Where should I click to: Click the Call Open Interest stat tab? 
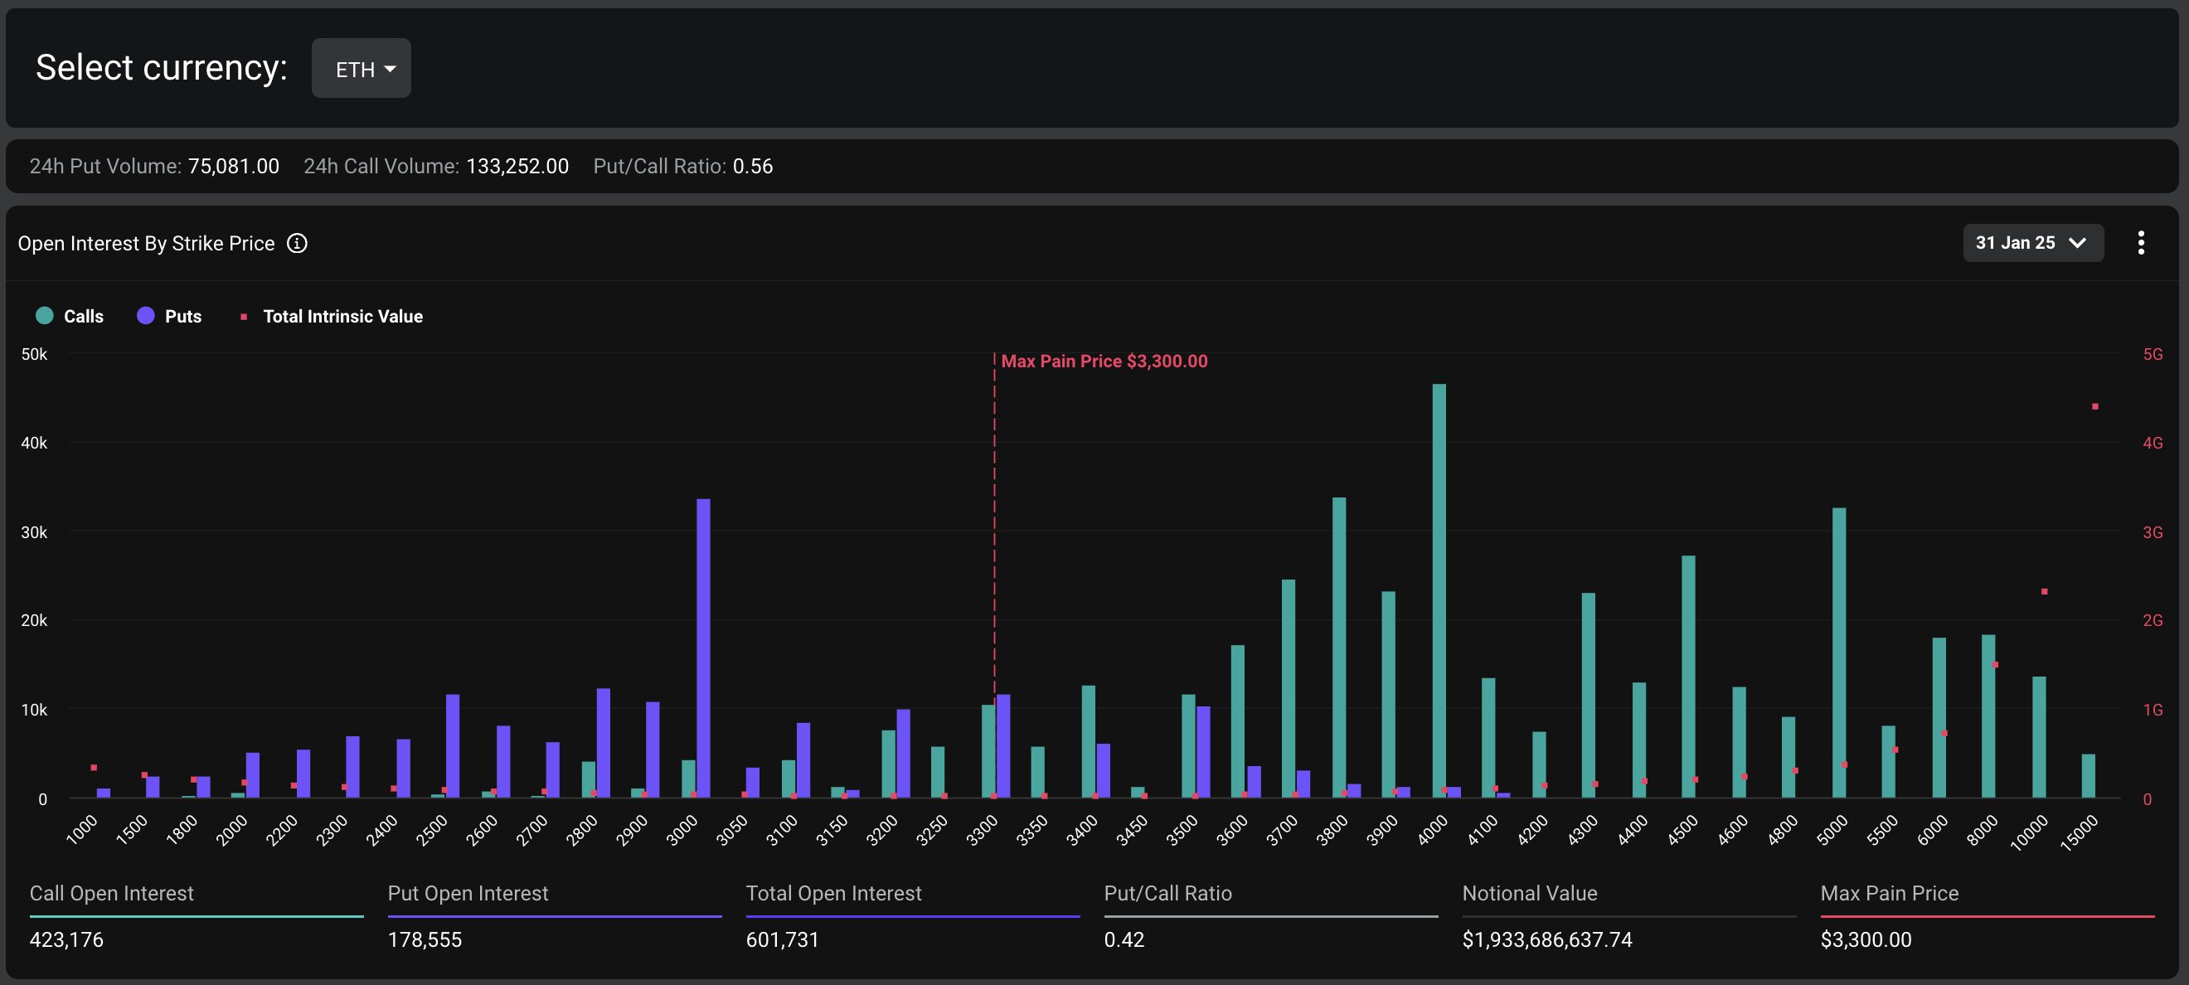click(x=111, y=893)
